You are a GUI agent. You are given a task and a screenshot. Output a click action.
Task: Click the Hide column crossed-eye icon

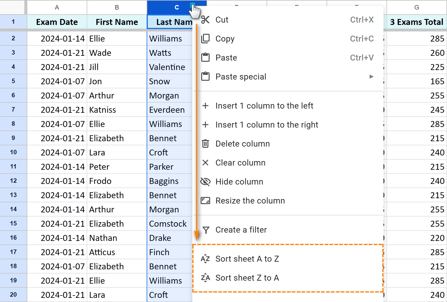[205, 182]
